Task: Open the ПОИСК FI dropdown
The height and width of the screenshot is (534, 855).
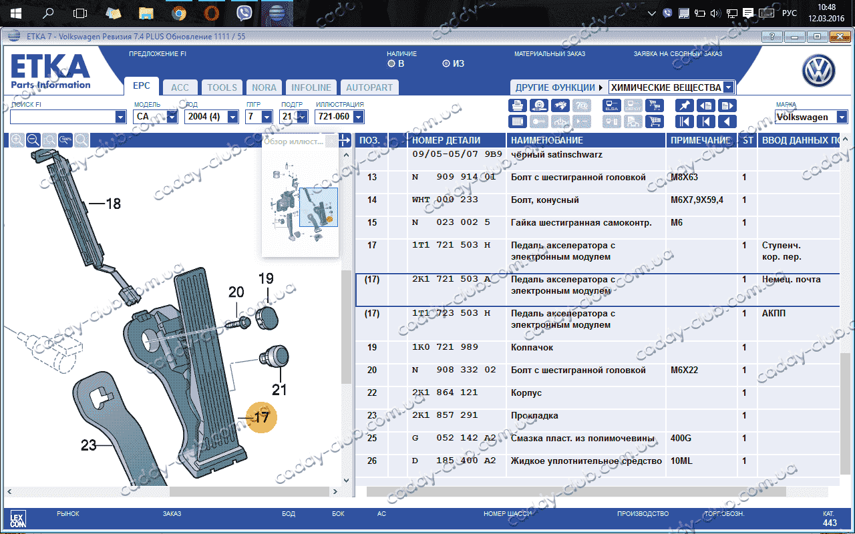Action: (120, 117)
